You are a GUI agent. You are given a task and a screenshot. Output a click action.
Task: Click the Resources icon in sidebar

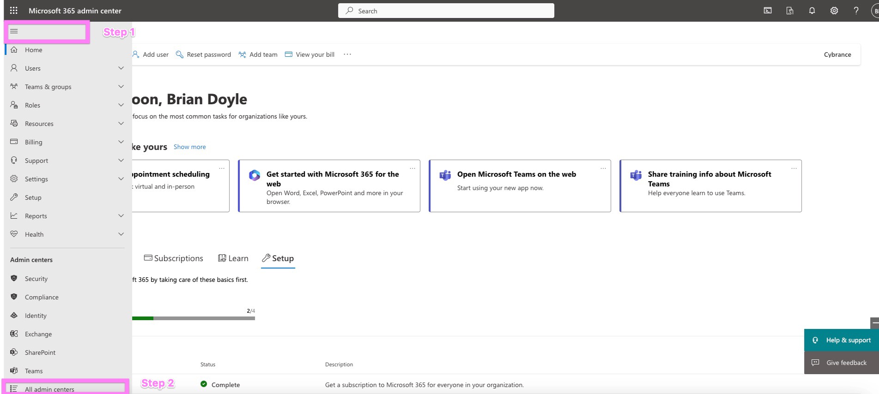point(14,124)
